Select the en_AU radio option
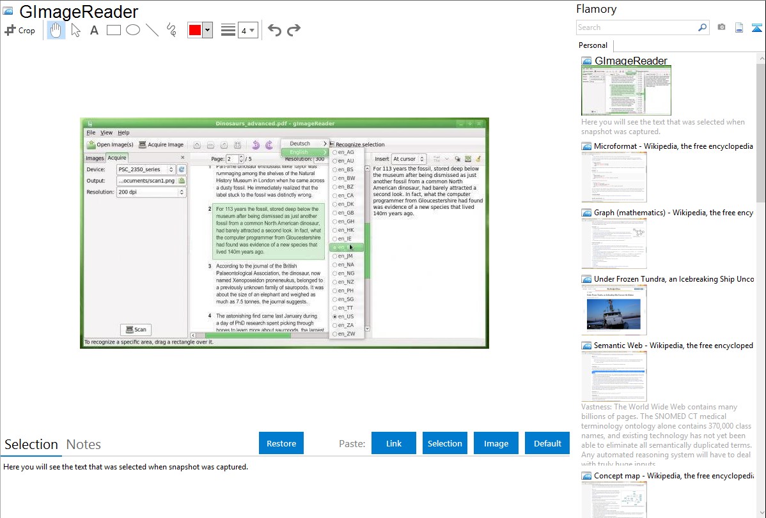Image resolution: width=766 pixels, height=518 pixels. click(x=343, y=160)
